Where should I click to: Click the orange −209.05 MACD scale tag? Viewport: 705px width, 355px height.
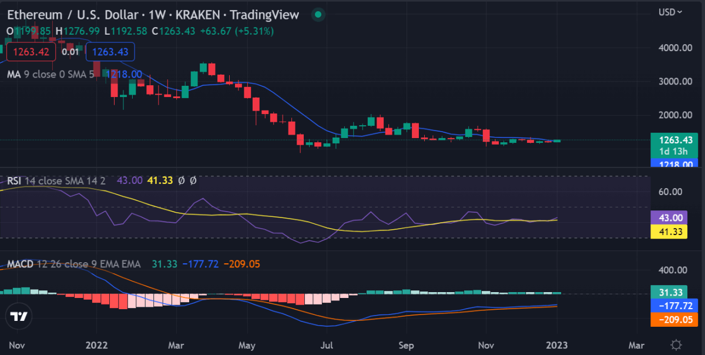click(675, 320)
